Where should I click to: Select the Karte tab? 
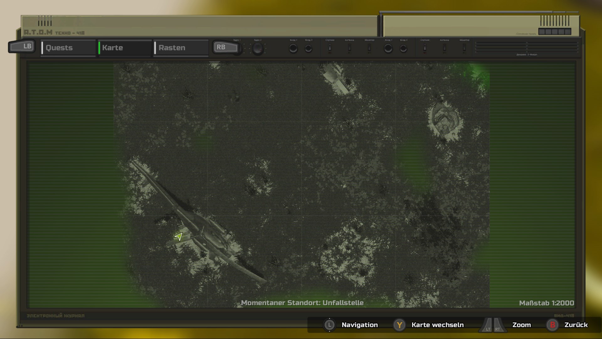125,48
